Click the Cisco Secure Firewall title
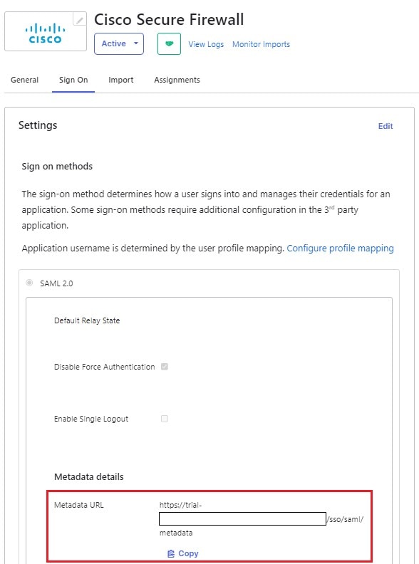 (169, 19)
